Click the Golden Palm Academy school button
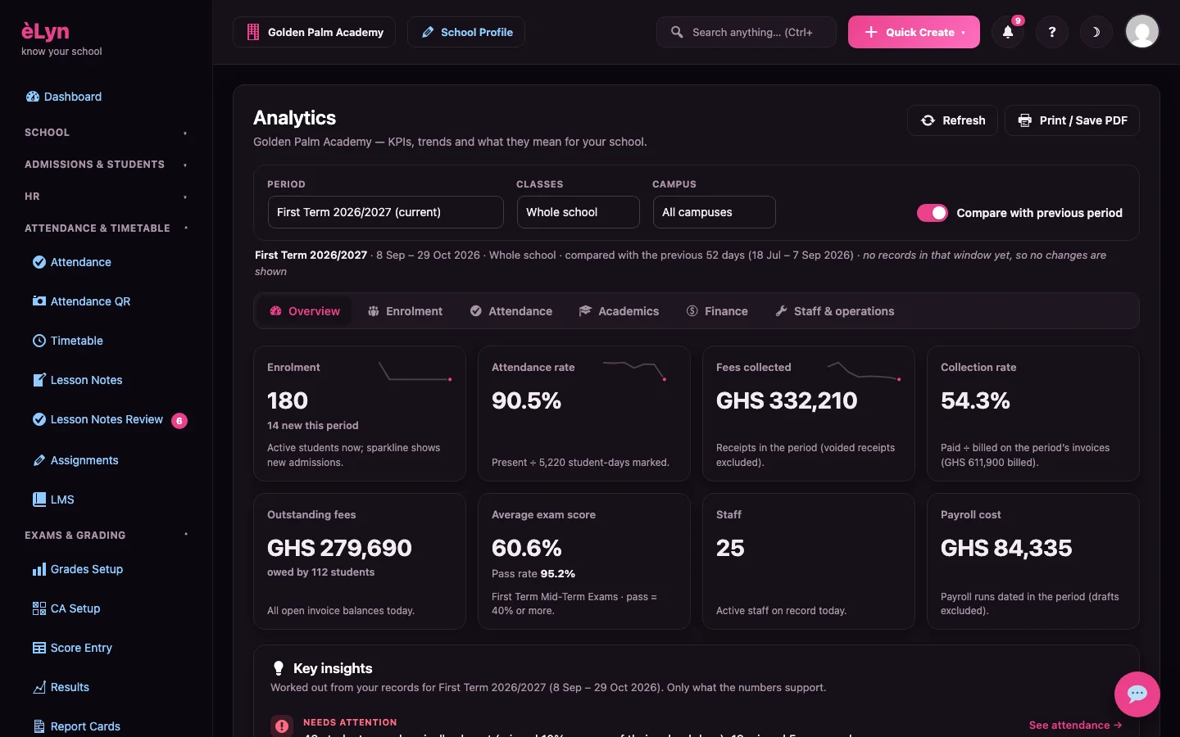Image resolution: width=1180 pixels, height=737 pixels. point(314,32)
